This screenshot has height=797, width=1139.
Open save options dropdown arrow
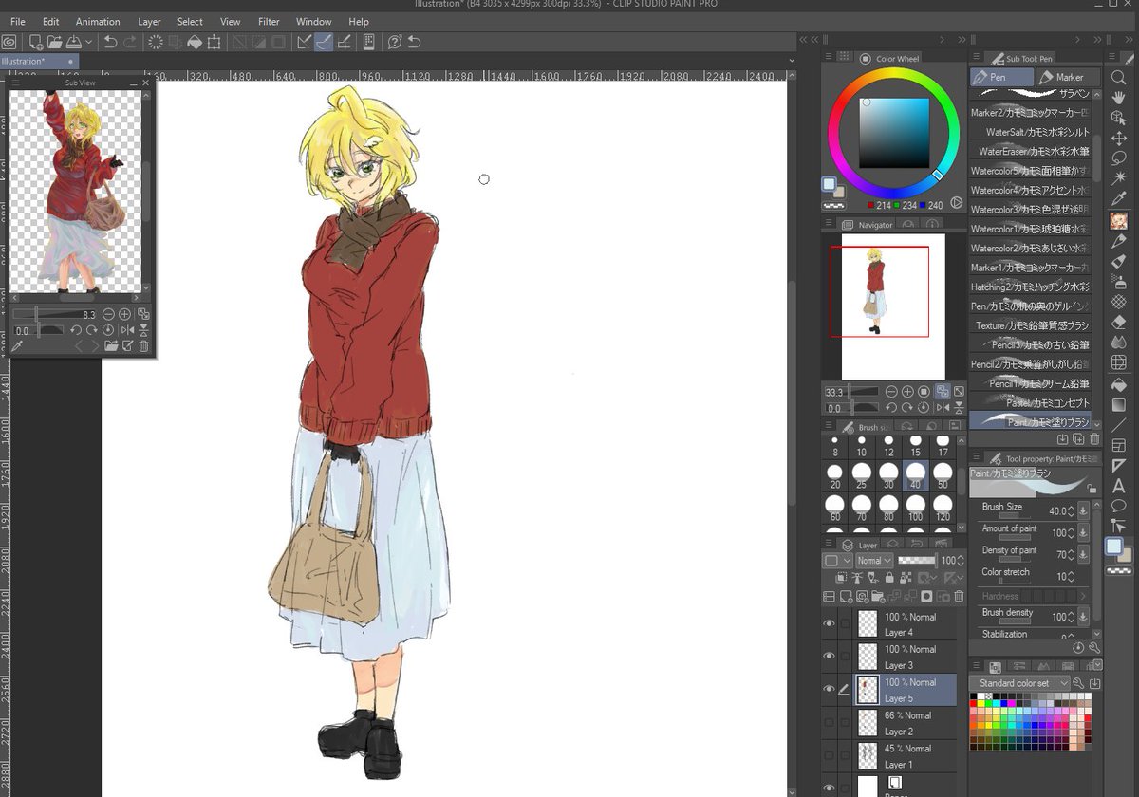pos(88,42)
